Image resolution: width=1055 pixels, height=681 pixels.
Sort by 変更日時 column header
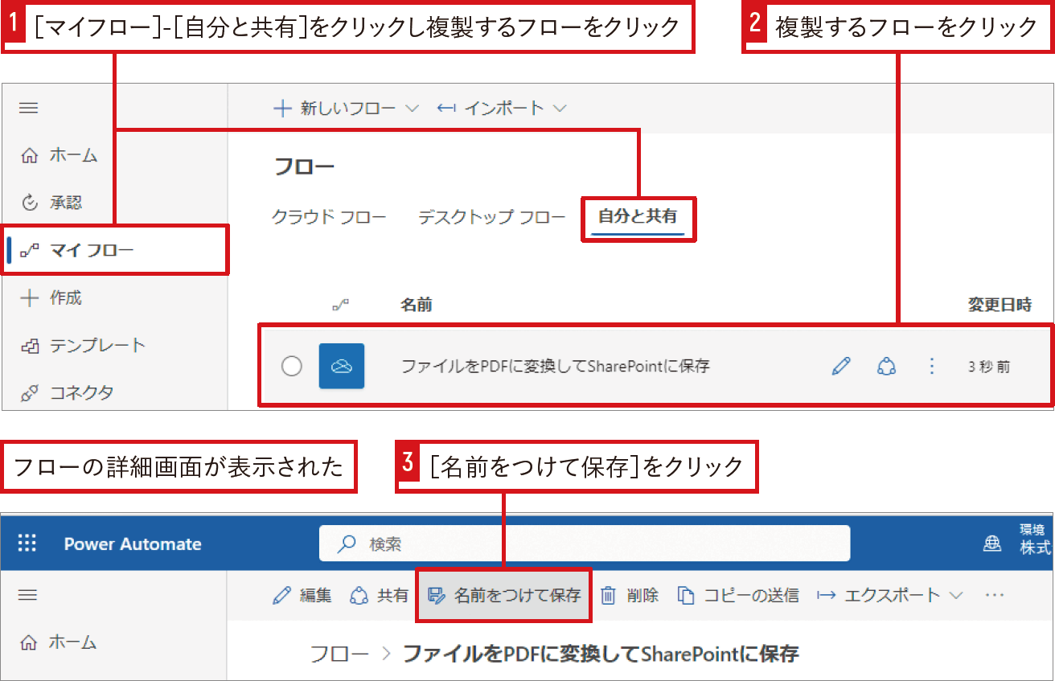1000,305
